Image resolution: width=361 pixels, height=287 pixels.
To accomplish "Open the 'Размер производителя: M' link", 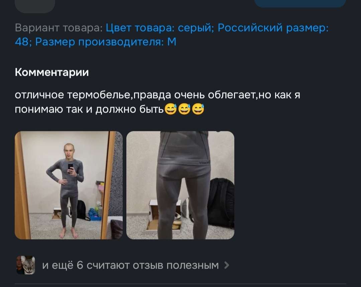I will coord(106,42).
